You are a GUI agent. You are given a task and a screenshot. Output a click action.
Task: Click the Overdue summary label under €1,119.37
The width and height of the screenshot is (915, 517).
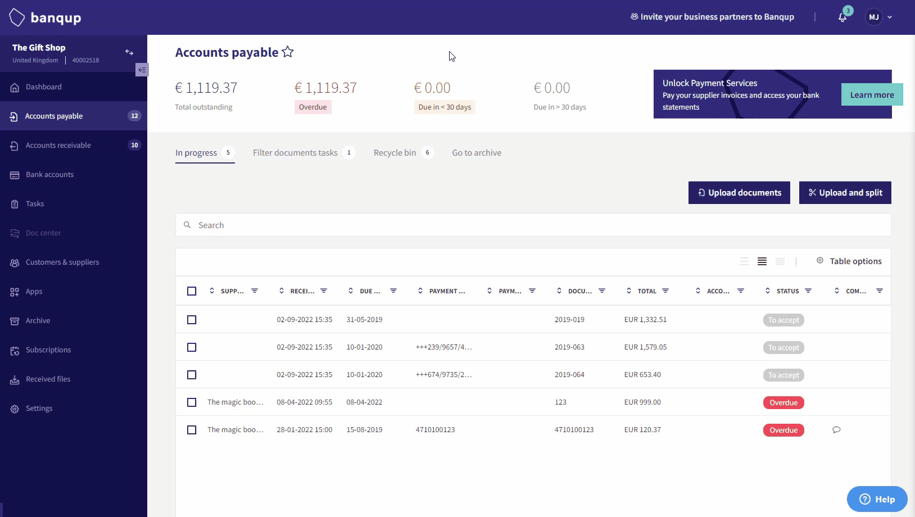tap(313, 107)
